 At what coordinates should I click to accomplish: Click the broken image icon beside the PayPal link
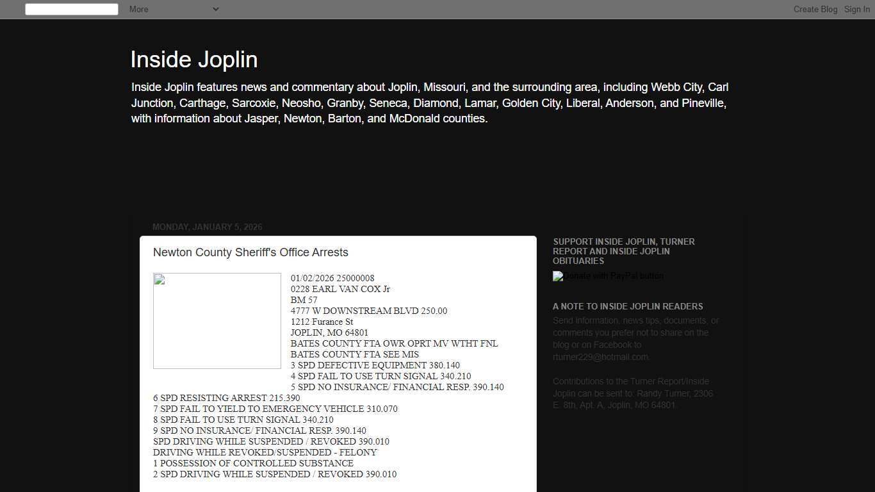[x=557, y=276]
